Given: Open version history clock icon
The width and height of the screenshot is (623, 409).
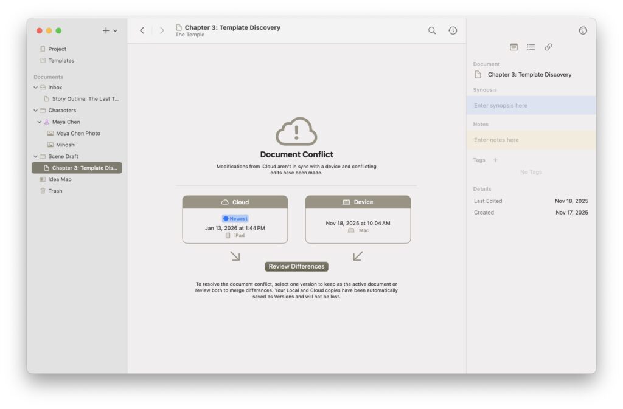Looking at the screenshot, I should [x=453, y=30].
